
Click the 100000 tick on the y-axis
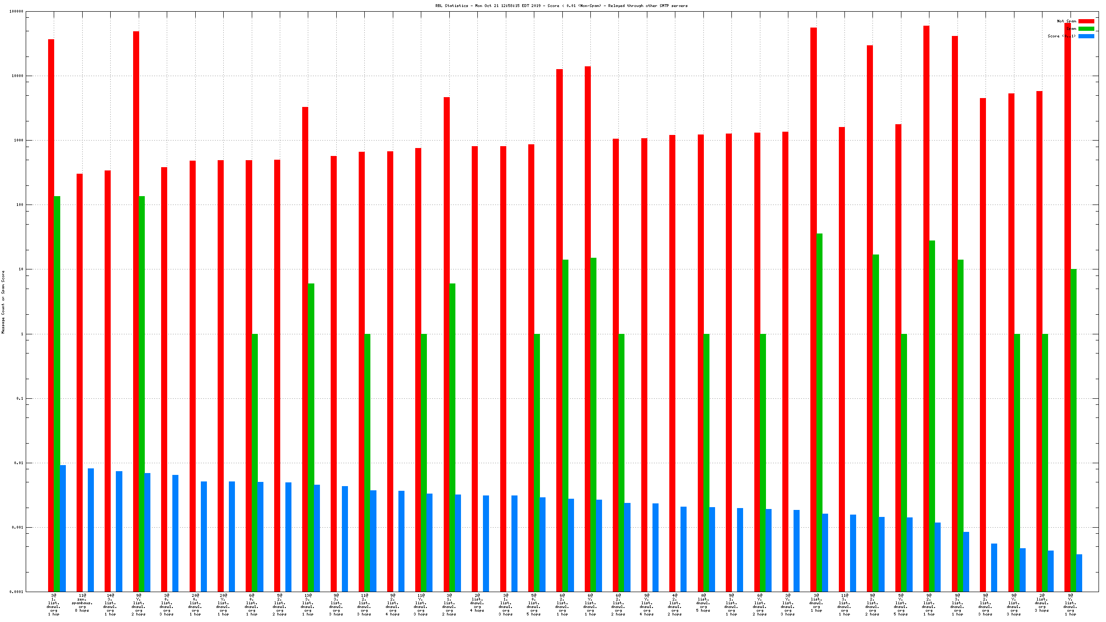click(16, 11)
